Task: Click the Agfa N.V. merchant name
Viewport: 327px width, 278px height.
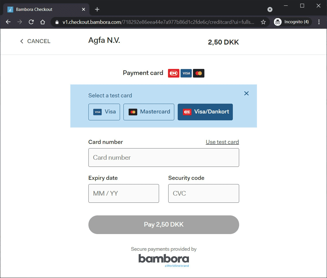Action: coord(104,40)
